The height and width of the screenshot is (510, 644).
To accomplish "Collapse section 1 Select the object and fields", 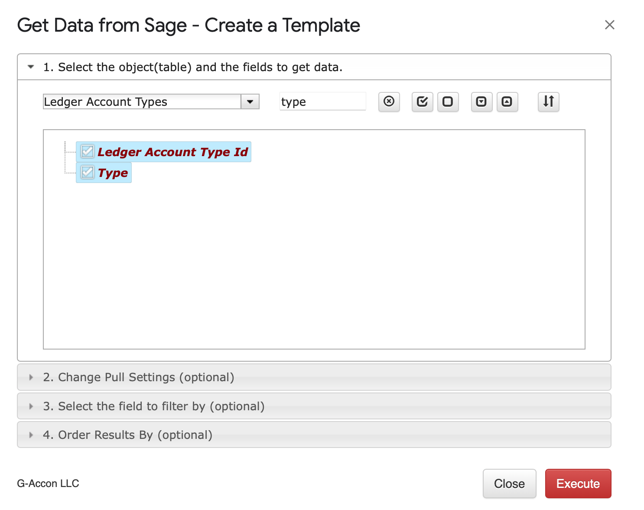I will (314, 67).
